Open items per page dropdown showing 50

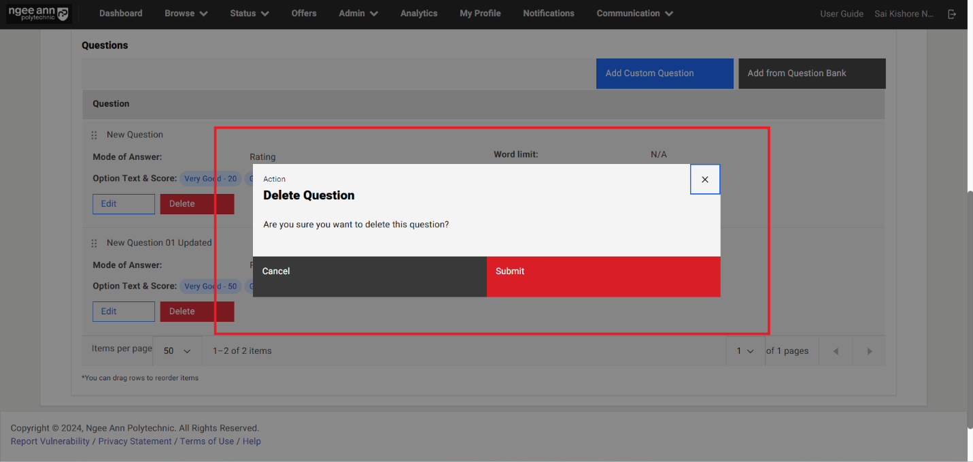pyautogui.click(x=177, y=351)
